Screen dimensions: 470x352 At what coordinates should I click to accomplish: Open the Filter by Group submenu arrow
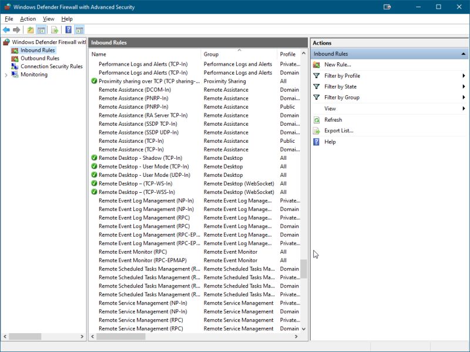pos(464,98)
